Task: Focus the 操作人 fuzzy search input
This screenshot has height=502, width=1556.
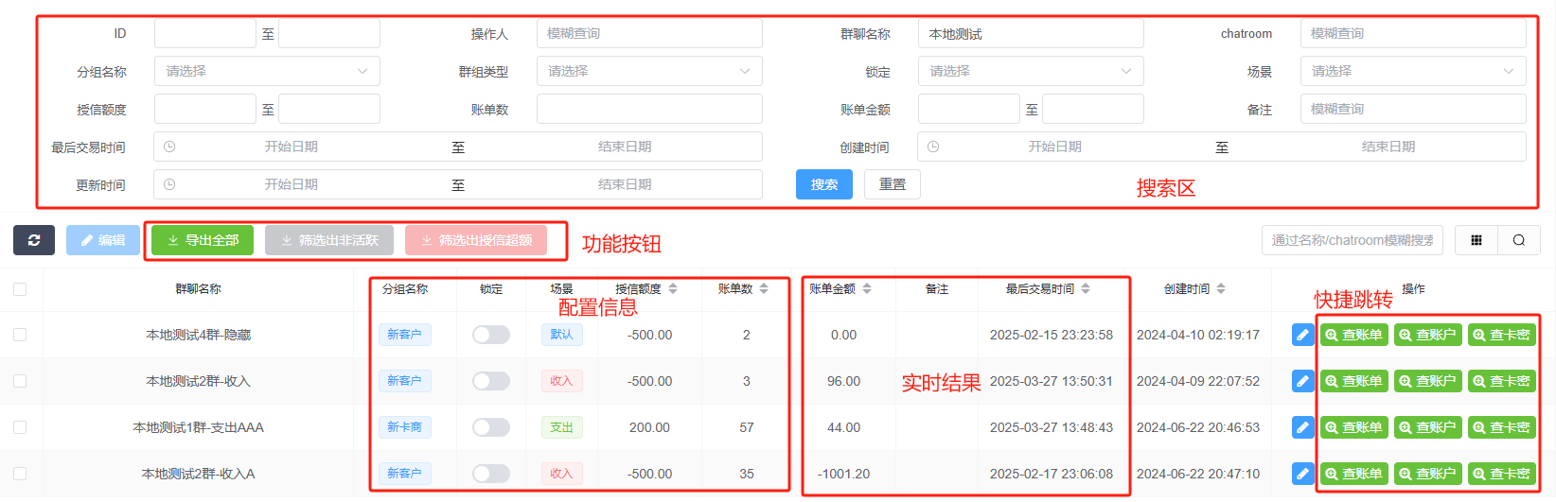Action: (649, 33)
